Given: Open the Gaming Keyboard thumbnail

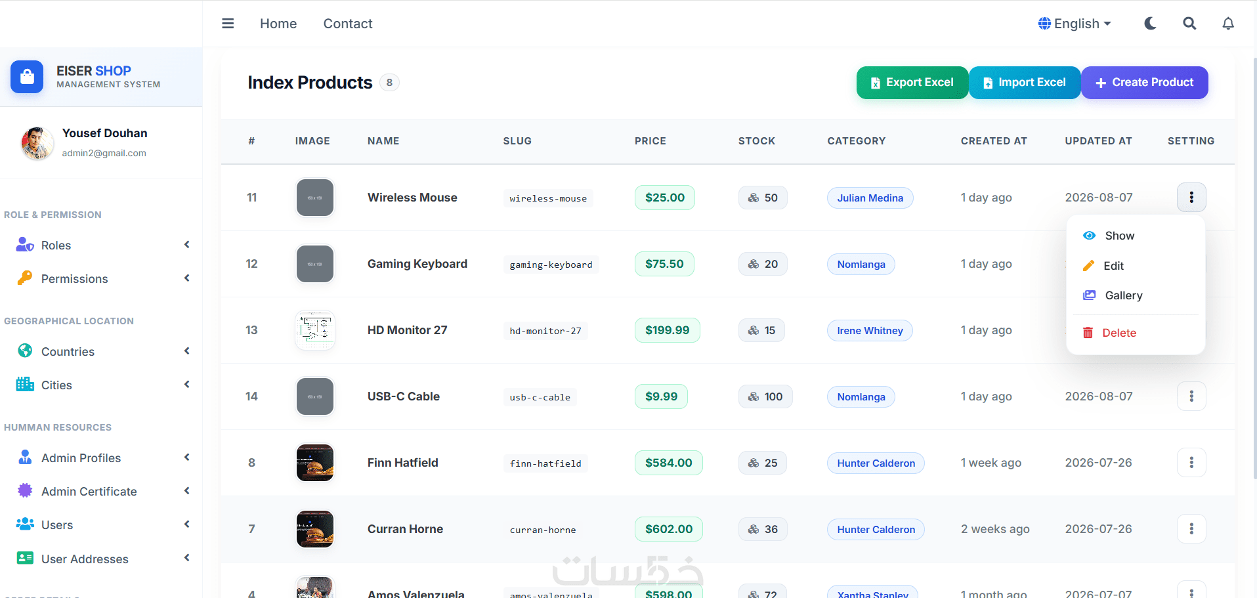Looking at the screenshot, I should [315, 264].
